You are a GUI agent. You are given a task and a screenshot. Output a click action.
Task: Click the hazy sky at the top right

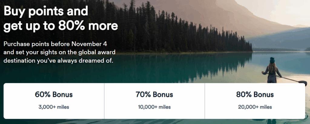[x=288, y=9]
